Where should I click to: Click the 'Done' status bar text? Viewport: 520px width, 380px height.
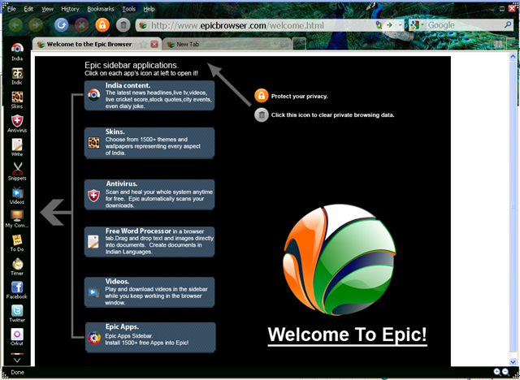click(17, 373)
